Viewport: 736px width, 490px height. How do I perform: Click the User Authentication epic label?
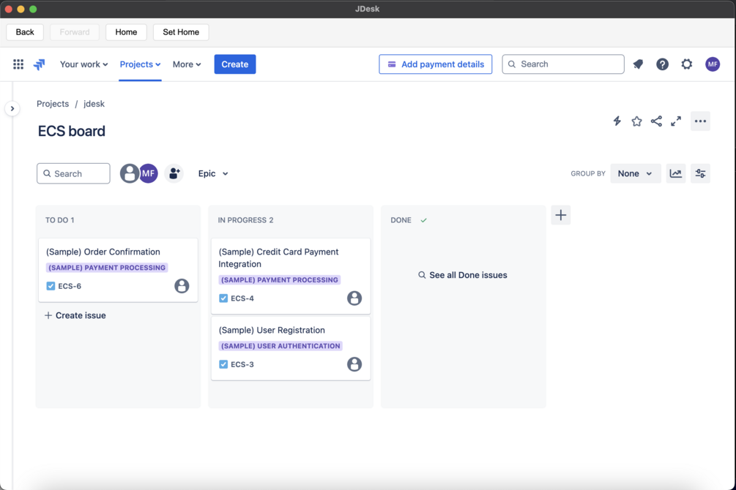(x=280, y=346)
